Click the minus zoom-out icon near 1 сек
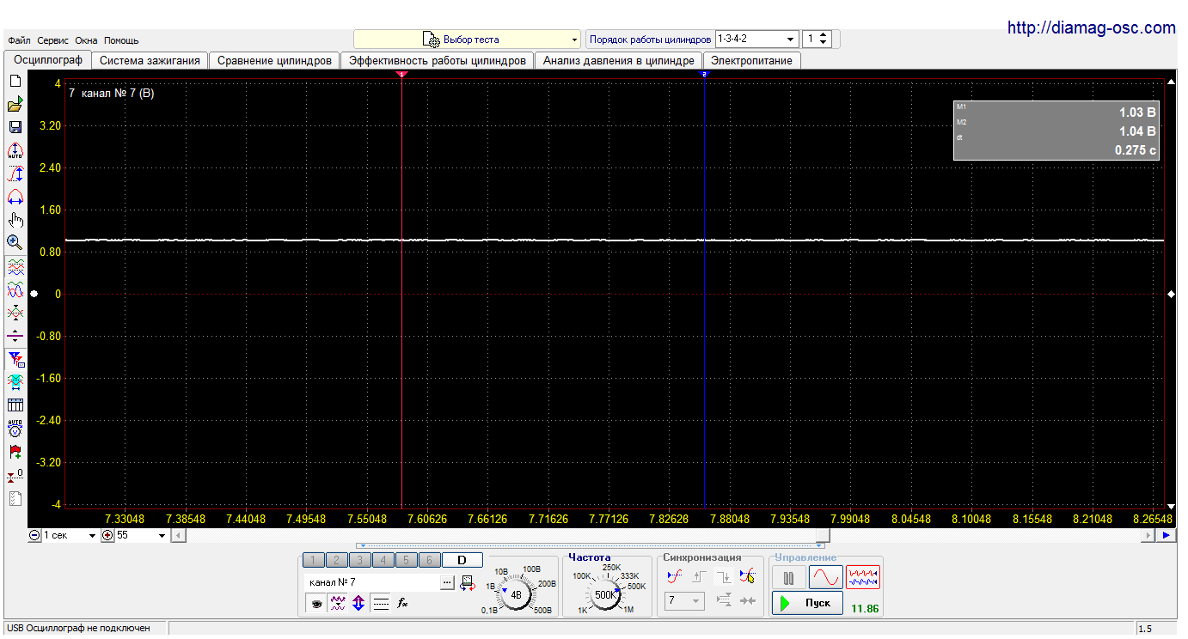 pyautogui.click(x=34, y=535)
